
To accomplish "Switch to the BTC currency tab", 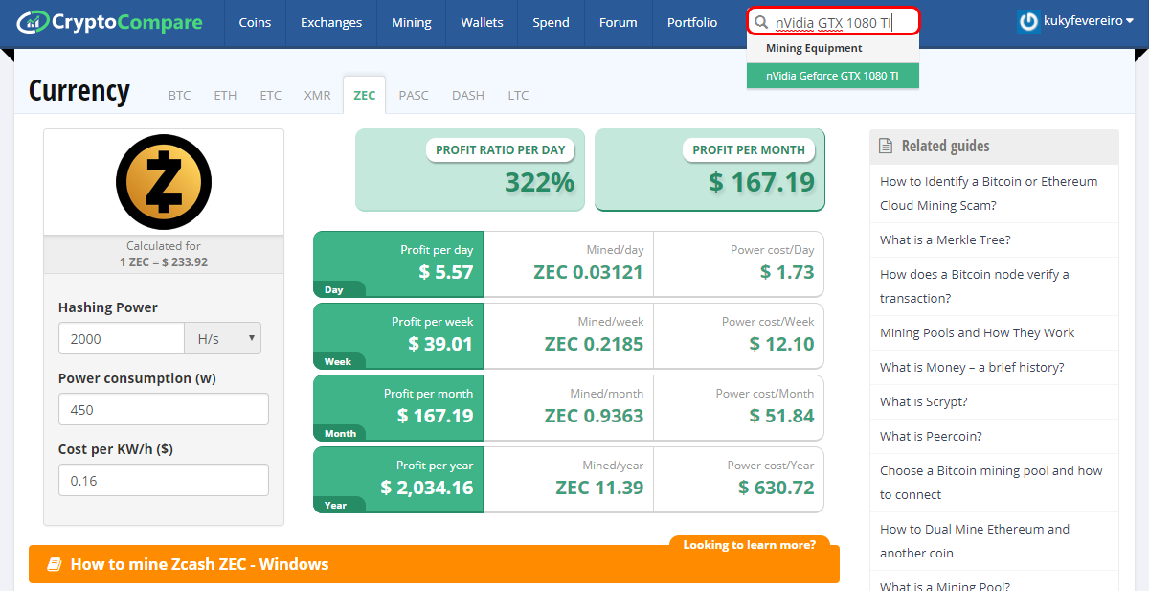I will pos(179,95).
